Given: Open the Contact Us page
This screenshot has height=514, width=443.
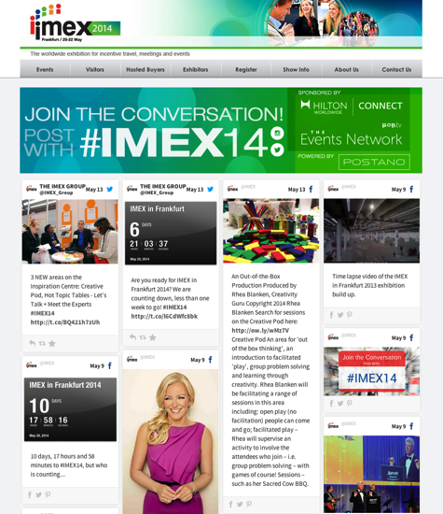Looking at the screenshot, I should tap(396, 69).
